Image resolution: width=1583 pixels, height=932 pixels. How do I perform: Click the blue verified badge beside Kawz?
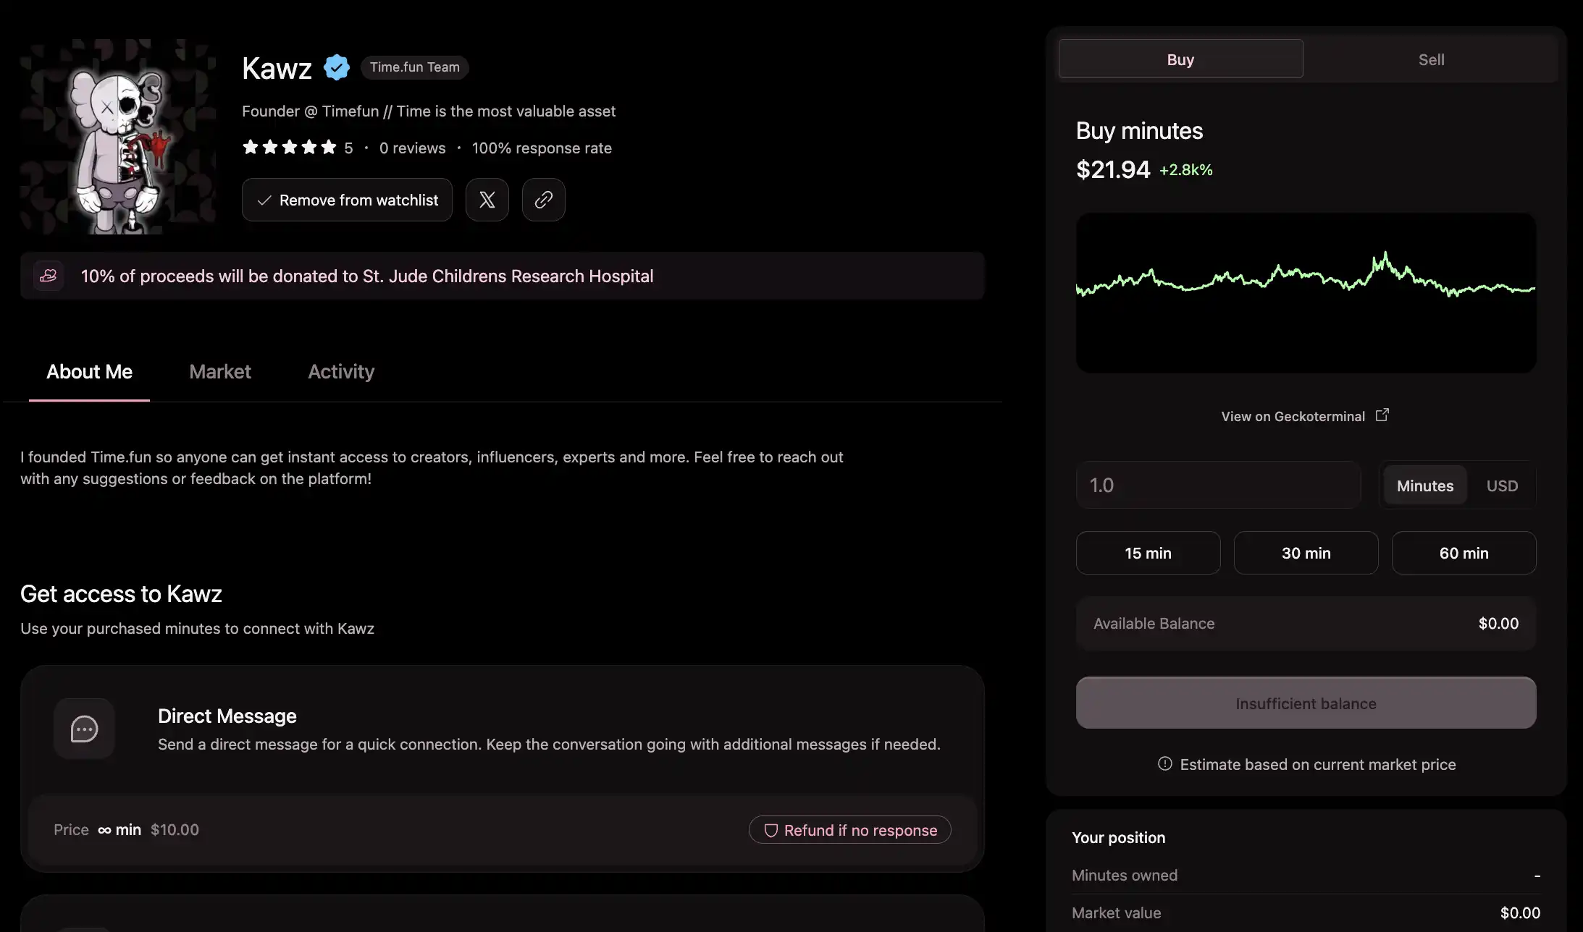(337, 67)
